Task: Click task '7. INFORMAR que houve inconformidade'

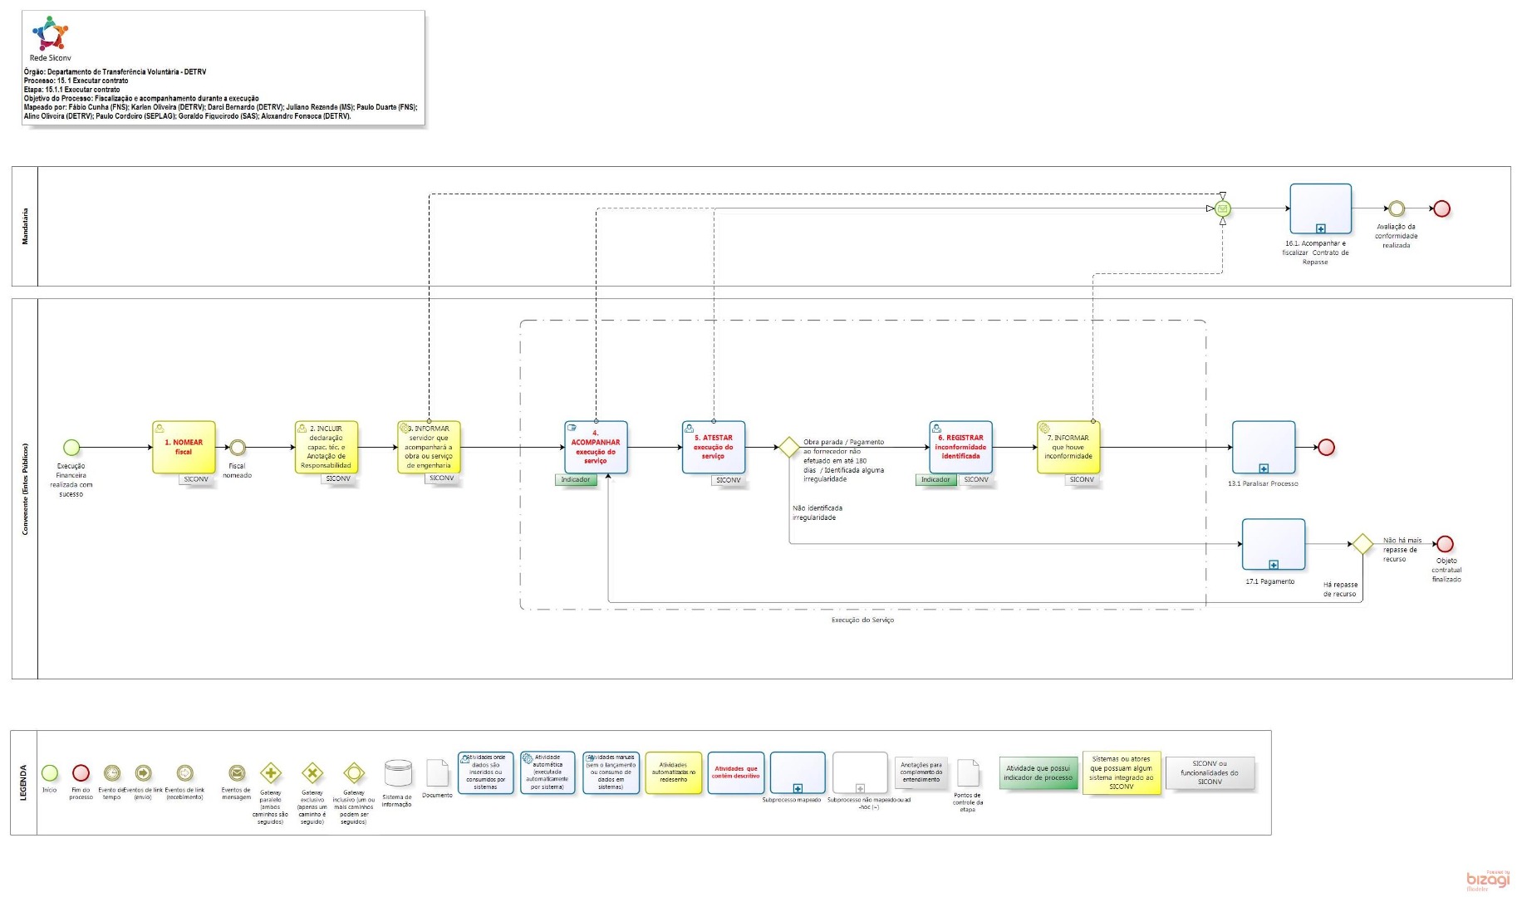Action: pos(1068,448)
